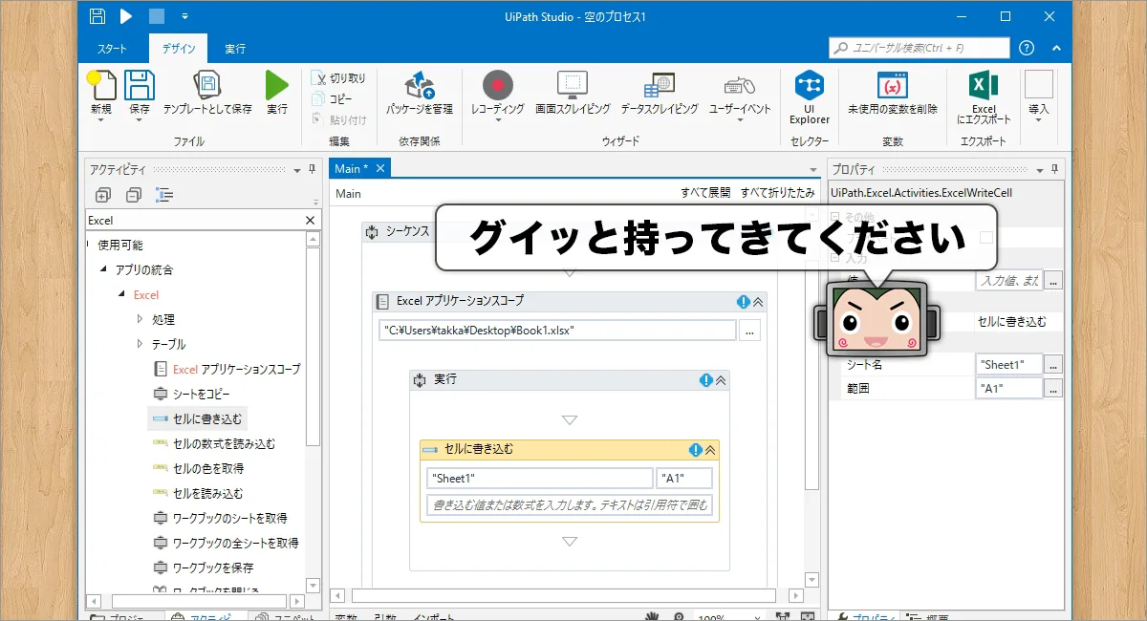1147x621 pixels.
Task: Click the Excel activity search field
Action: pyautogui.click(x=194, y=221)
